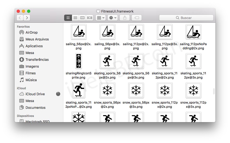Viewport: 230px width, 143px height.
Task: Focus the Buscar search field
Action: 186,18
